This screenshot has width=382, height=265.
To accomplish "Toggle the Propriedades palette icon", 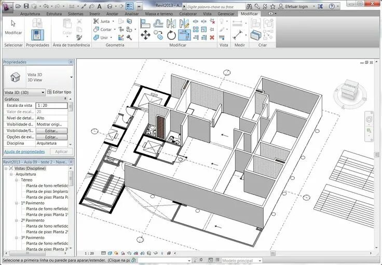I will (x=37, y=35).
